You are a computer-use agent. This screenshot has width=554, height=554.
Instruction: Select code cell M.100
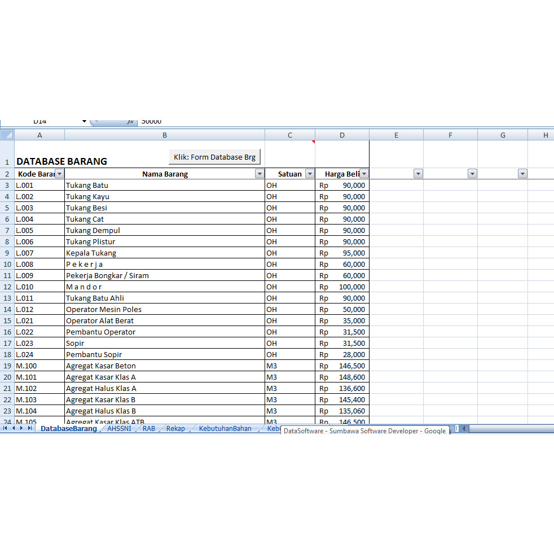click(x=39, y=366)
